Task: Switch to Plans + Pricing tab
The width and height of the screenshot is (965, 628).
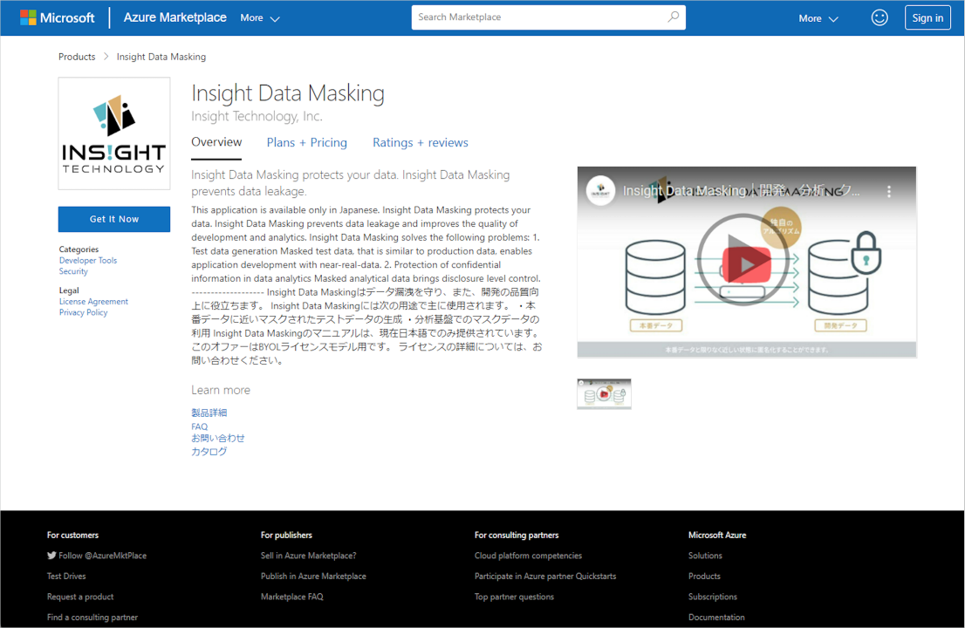Action: click(x=306, y=143)
